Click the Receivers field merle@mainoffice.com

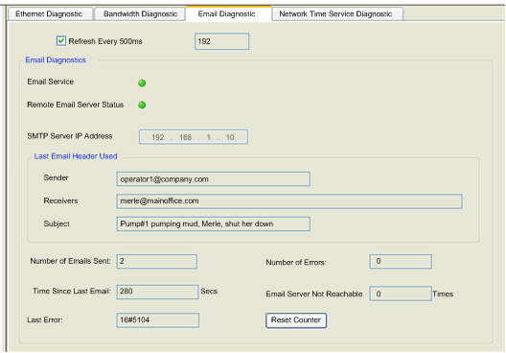(289, 201)
